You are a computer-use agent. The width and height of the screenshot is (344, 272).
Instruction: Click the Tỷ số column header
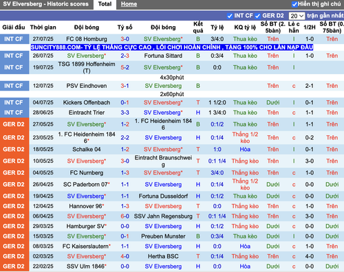point(125,27)
